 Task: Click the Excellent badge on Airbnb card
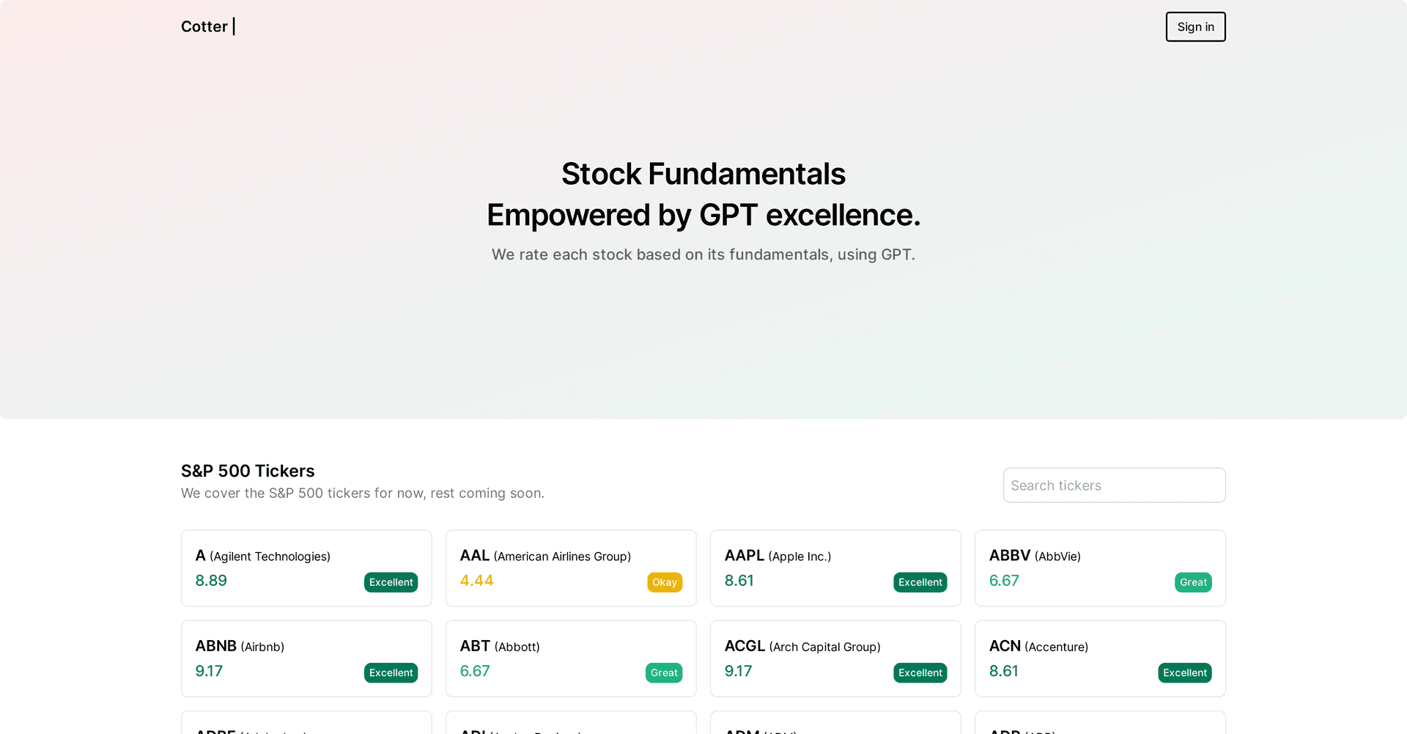click(391, 673)
